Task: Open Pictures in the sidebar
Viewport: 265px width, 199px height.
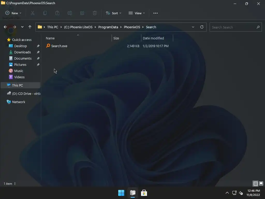Action: click(20, 65)
